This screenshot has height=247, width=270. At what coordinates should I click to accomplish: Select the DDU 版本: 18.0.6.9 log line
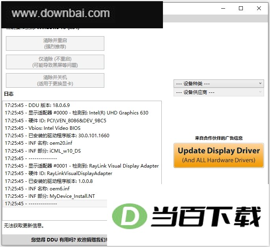37,105
